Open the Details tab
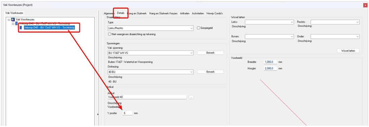 pyautogui.click(x=121, y=13)
